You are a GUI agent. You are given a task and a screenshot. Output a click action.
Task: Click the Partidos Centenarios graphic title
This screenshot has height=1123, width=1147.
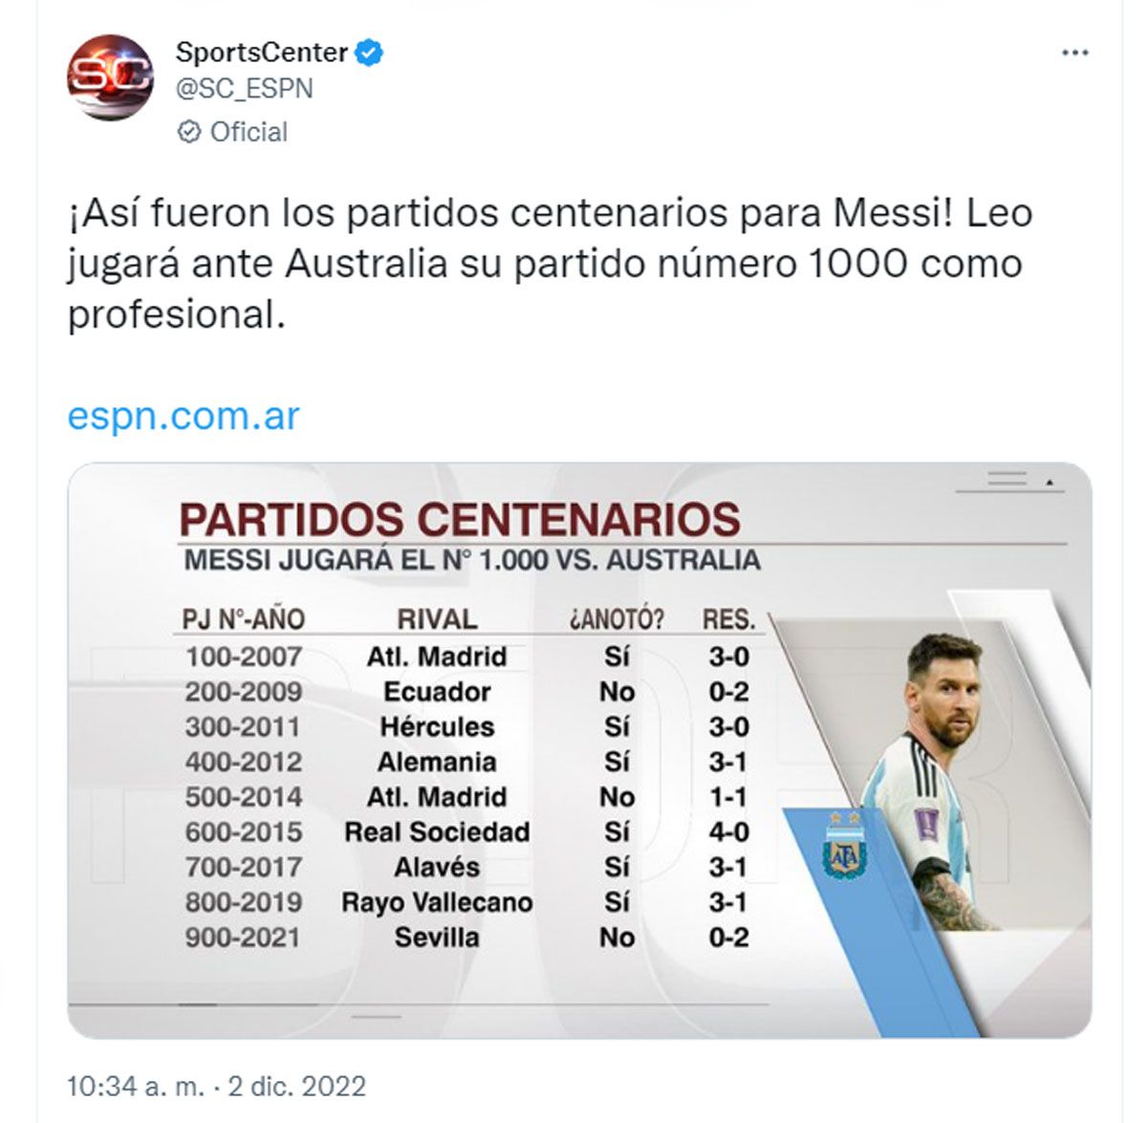pos(460,520)
